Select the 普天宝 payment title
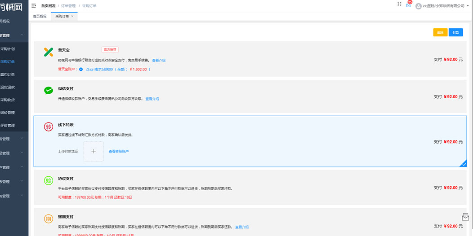The width and height of the screenshot is (473, 236). (x=64, y=50)
